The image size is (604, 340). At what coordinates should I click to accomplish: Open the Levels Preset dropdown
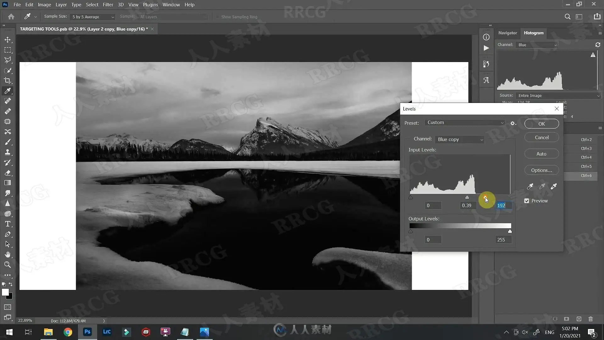tap(465, 122)
